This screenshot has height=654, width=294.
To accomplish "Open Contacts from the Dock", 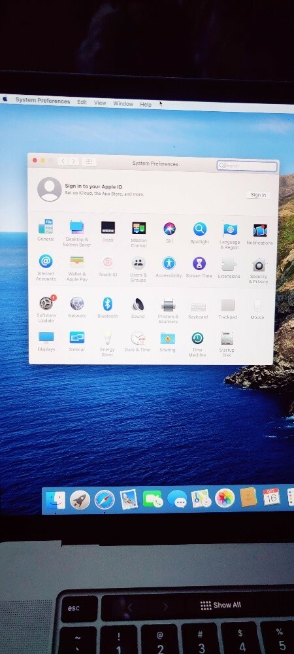I will point(249,497).
